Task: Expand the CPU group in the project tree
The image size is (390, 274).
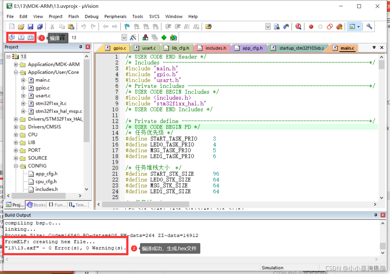Action: (x=16, y=135)
